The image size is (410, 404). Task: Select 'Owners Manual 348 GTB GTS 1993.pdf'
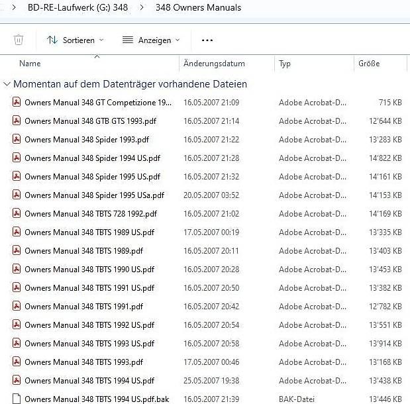pos(91,121)
